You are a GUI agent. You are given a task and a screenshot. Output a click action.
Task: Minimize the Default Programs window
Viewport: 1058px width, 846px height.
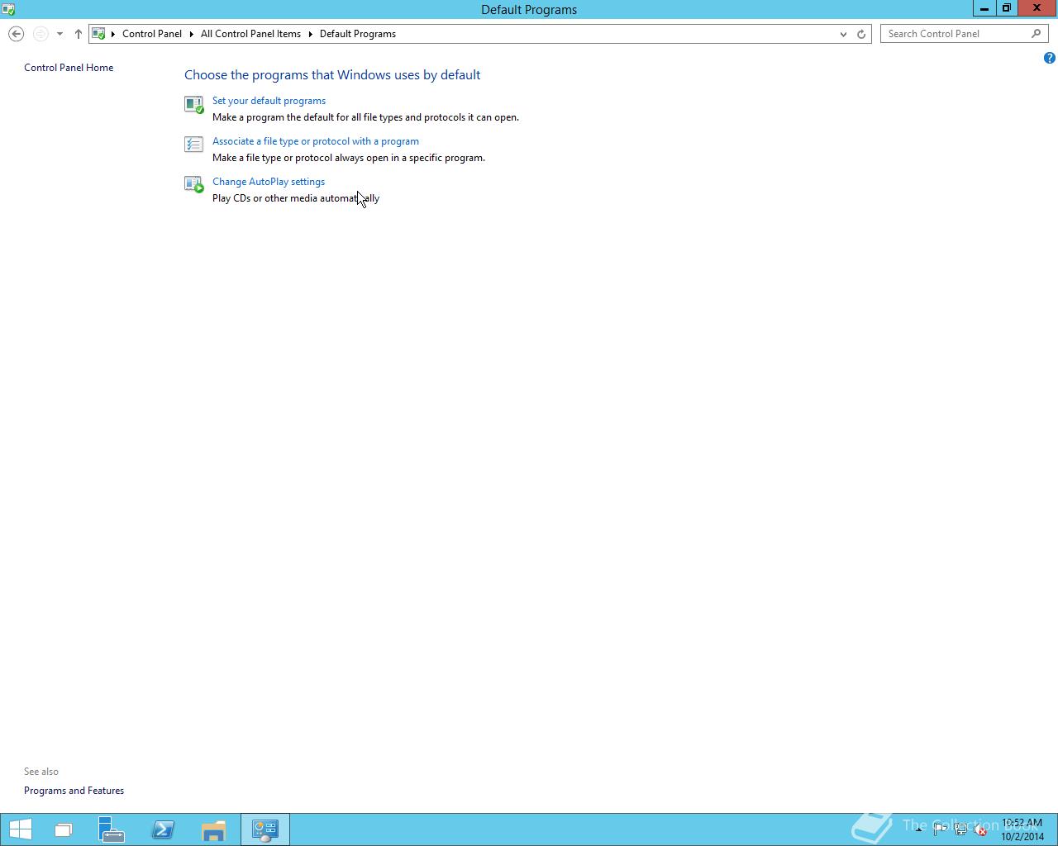coord(984,8)
